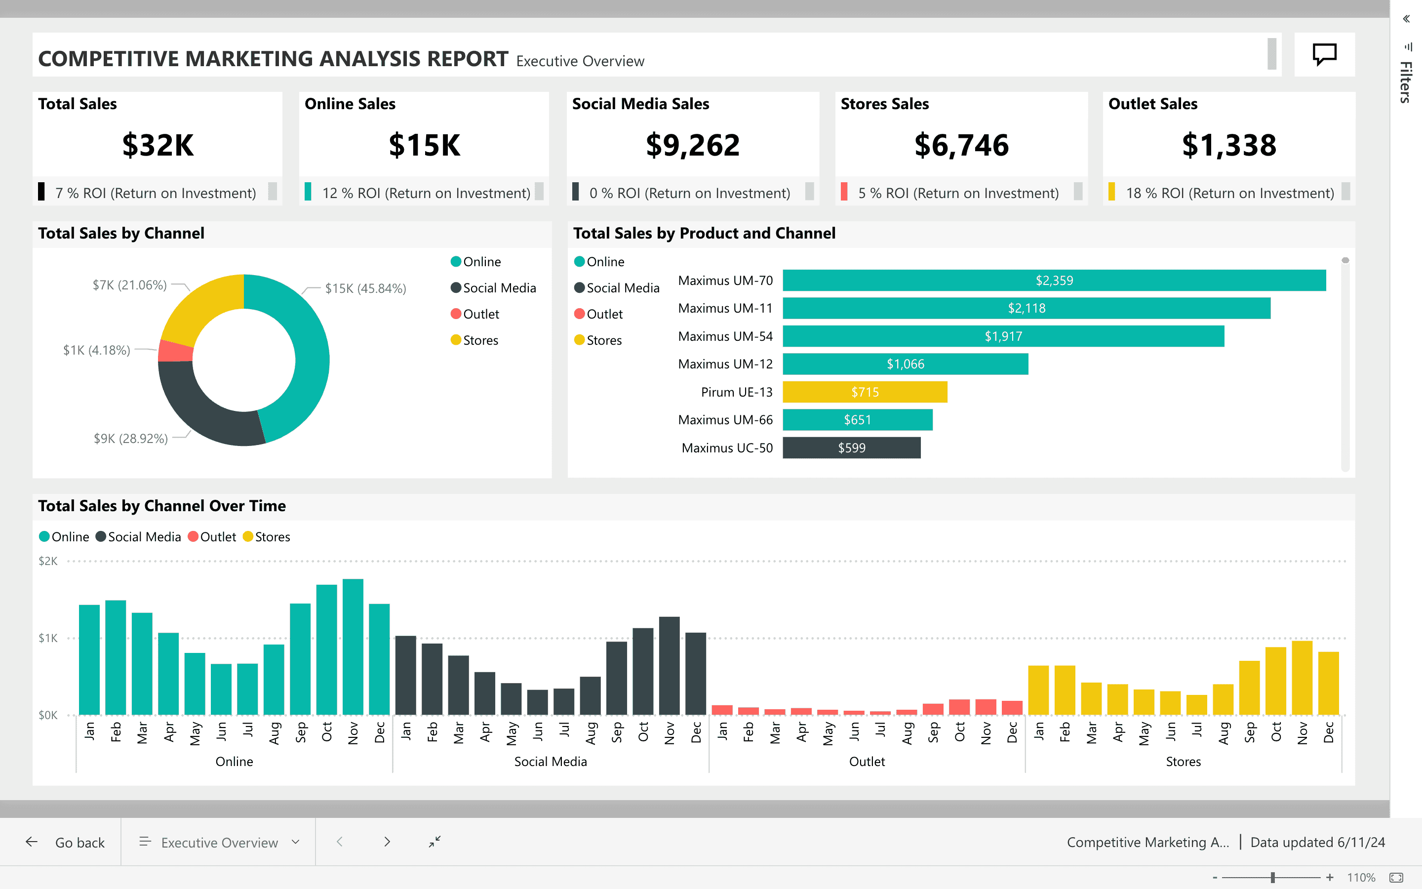The image size is (1422, 889).
Task: Select the Outlet Sales card
Action: (1228, 148)
